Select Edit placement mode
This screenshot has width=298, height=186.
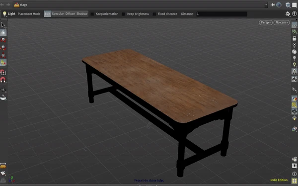point(48,14)
